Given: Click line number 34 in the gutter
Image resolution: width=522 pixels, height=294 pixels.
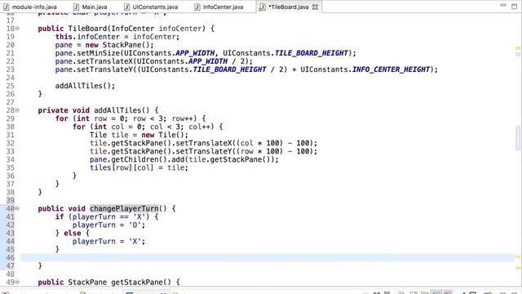Looking at the screenshot, I should 11,160.
